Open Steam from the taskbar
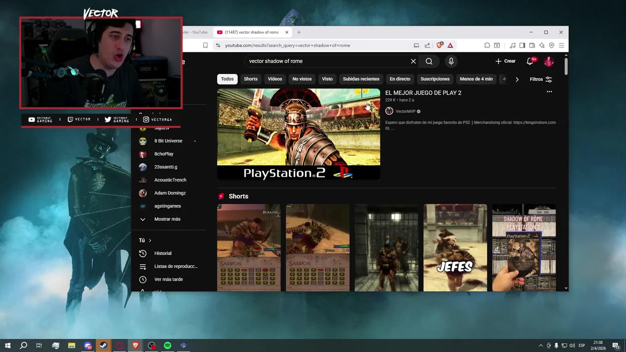This screenshot has width=626, height=352. [104, 346]
